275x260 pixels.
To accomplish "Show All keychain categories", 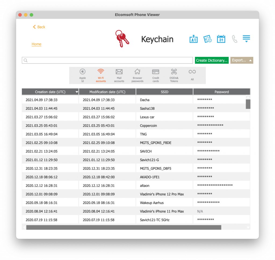I will tap(192, 75).
